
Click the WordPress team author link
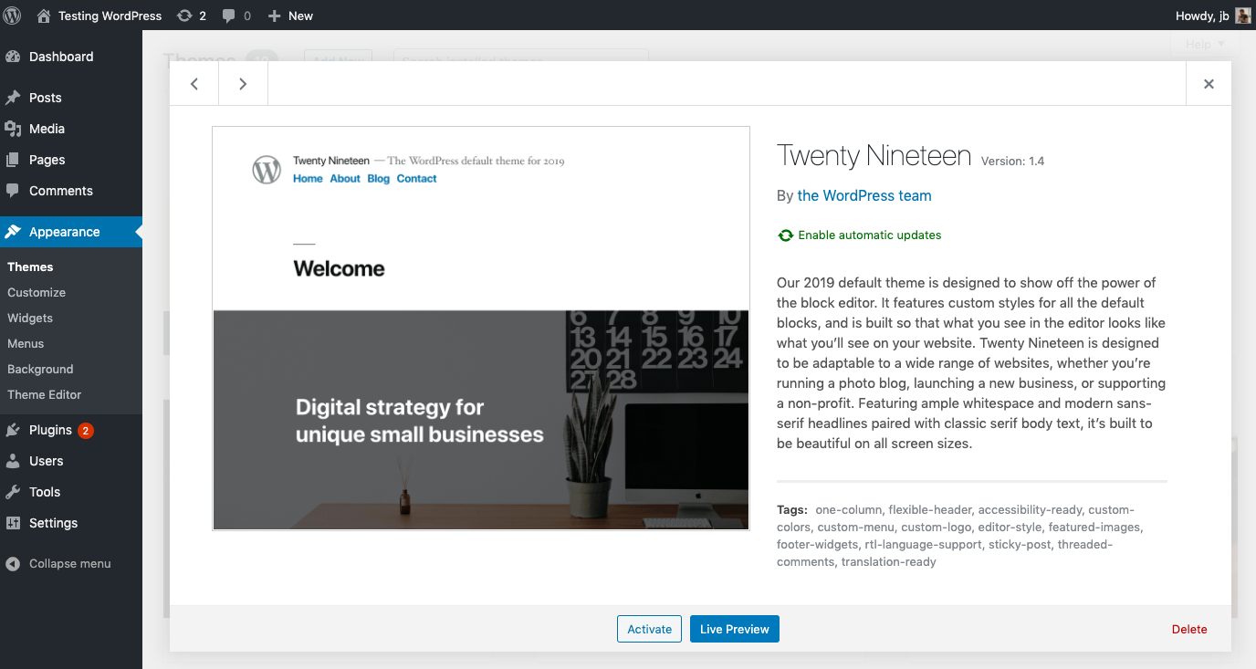pos(864,195)
